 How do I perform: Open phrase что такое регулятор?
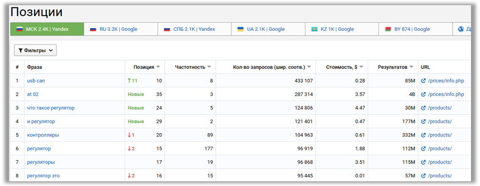point(51,108)
